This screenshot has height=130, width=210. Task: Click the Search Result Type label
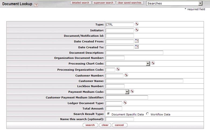coord(89,114)
